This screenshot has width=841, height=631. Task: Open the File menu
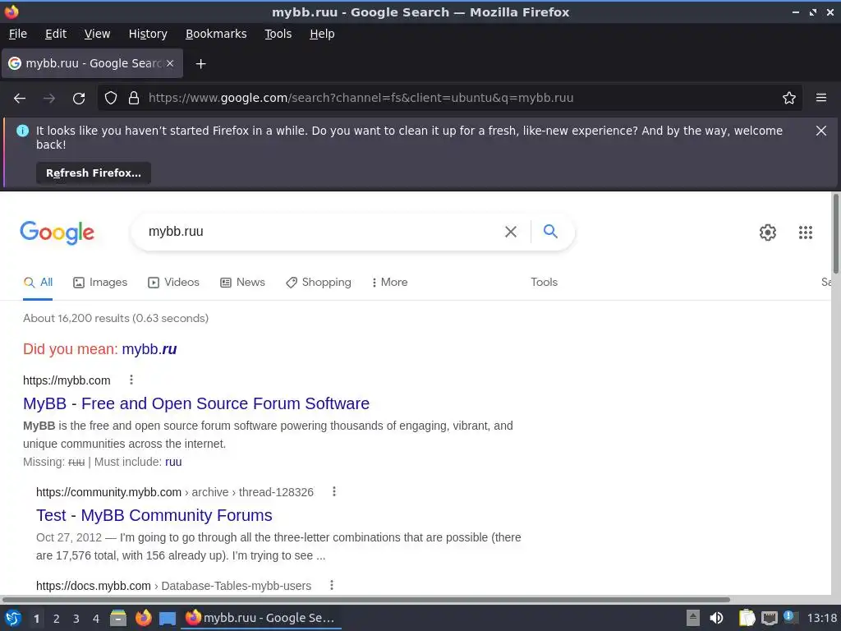coord(18,34)
